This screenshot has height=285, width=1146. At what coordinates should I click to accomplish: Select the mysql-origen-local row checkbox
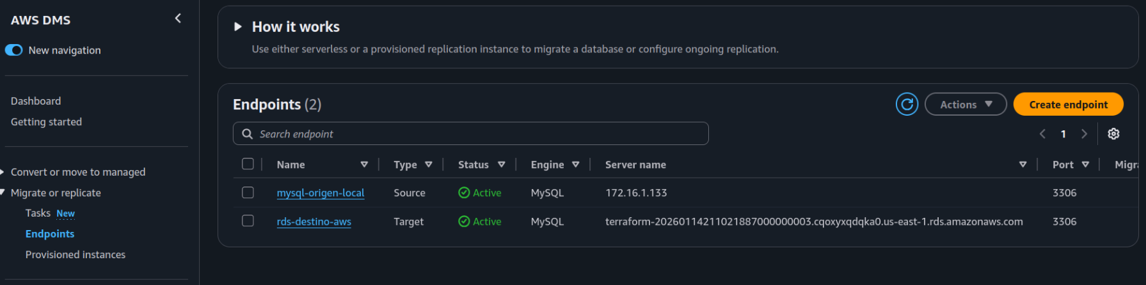(x=248, y=192)
